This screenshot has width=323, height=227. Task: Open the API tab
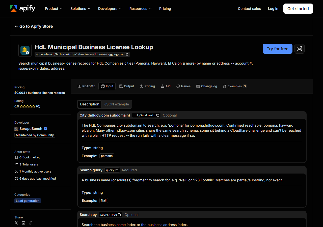tap(166, 86)
